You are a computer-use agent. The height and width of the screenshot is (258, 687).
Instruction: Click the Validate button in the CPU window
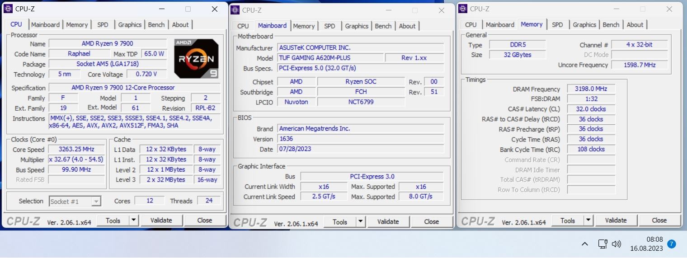point(161,220)
